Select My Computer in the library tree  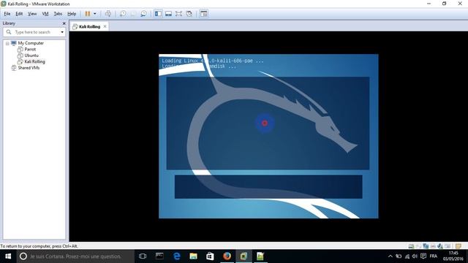coord(31,43)
